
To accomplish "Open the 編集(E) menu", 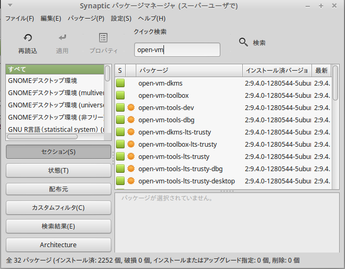I will click(51, 19).
